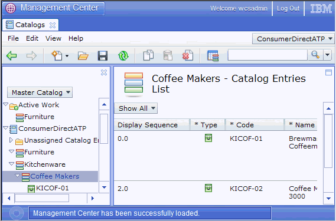This screenshot has width=336, height=221.
Task: Select KICOF-01 in the explorer tree
Action: 53,188
